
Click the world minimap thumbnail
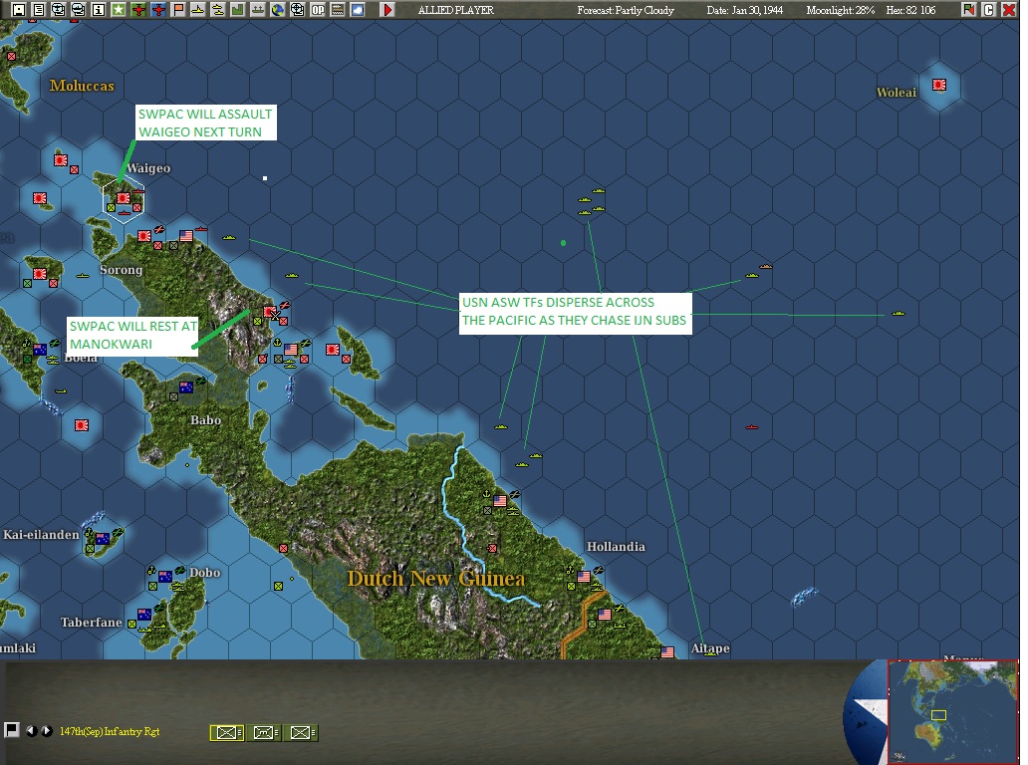(953, 712)
